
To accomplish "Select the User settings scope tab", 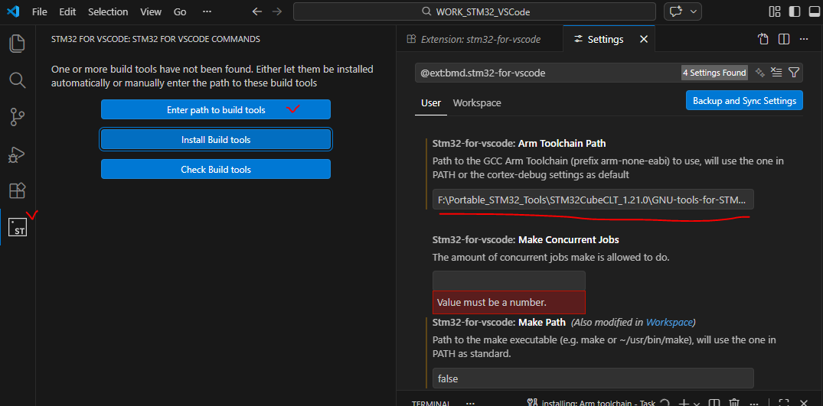I will (431, 102).
